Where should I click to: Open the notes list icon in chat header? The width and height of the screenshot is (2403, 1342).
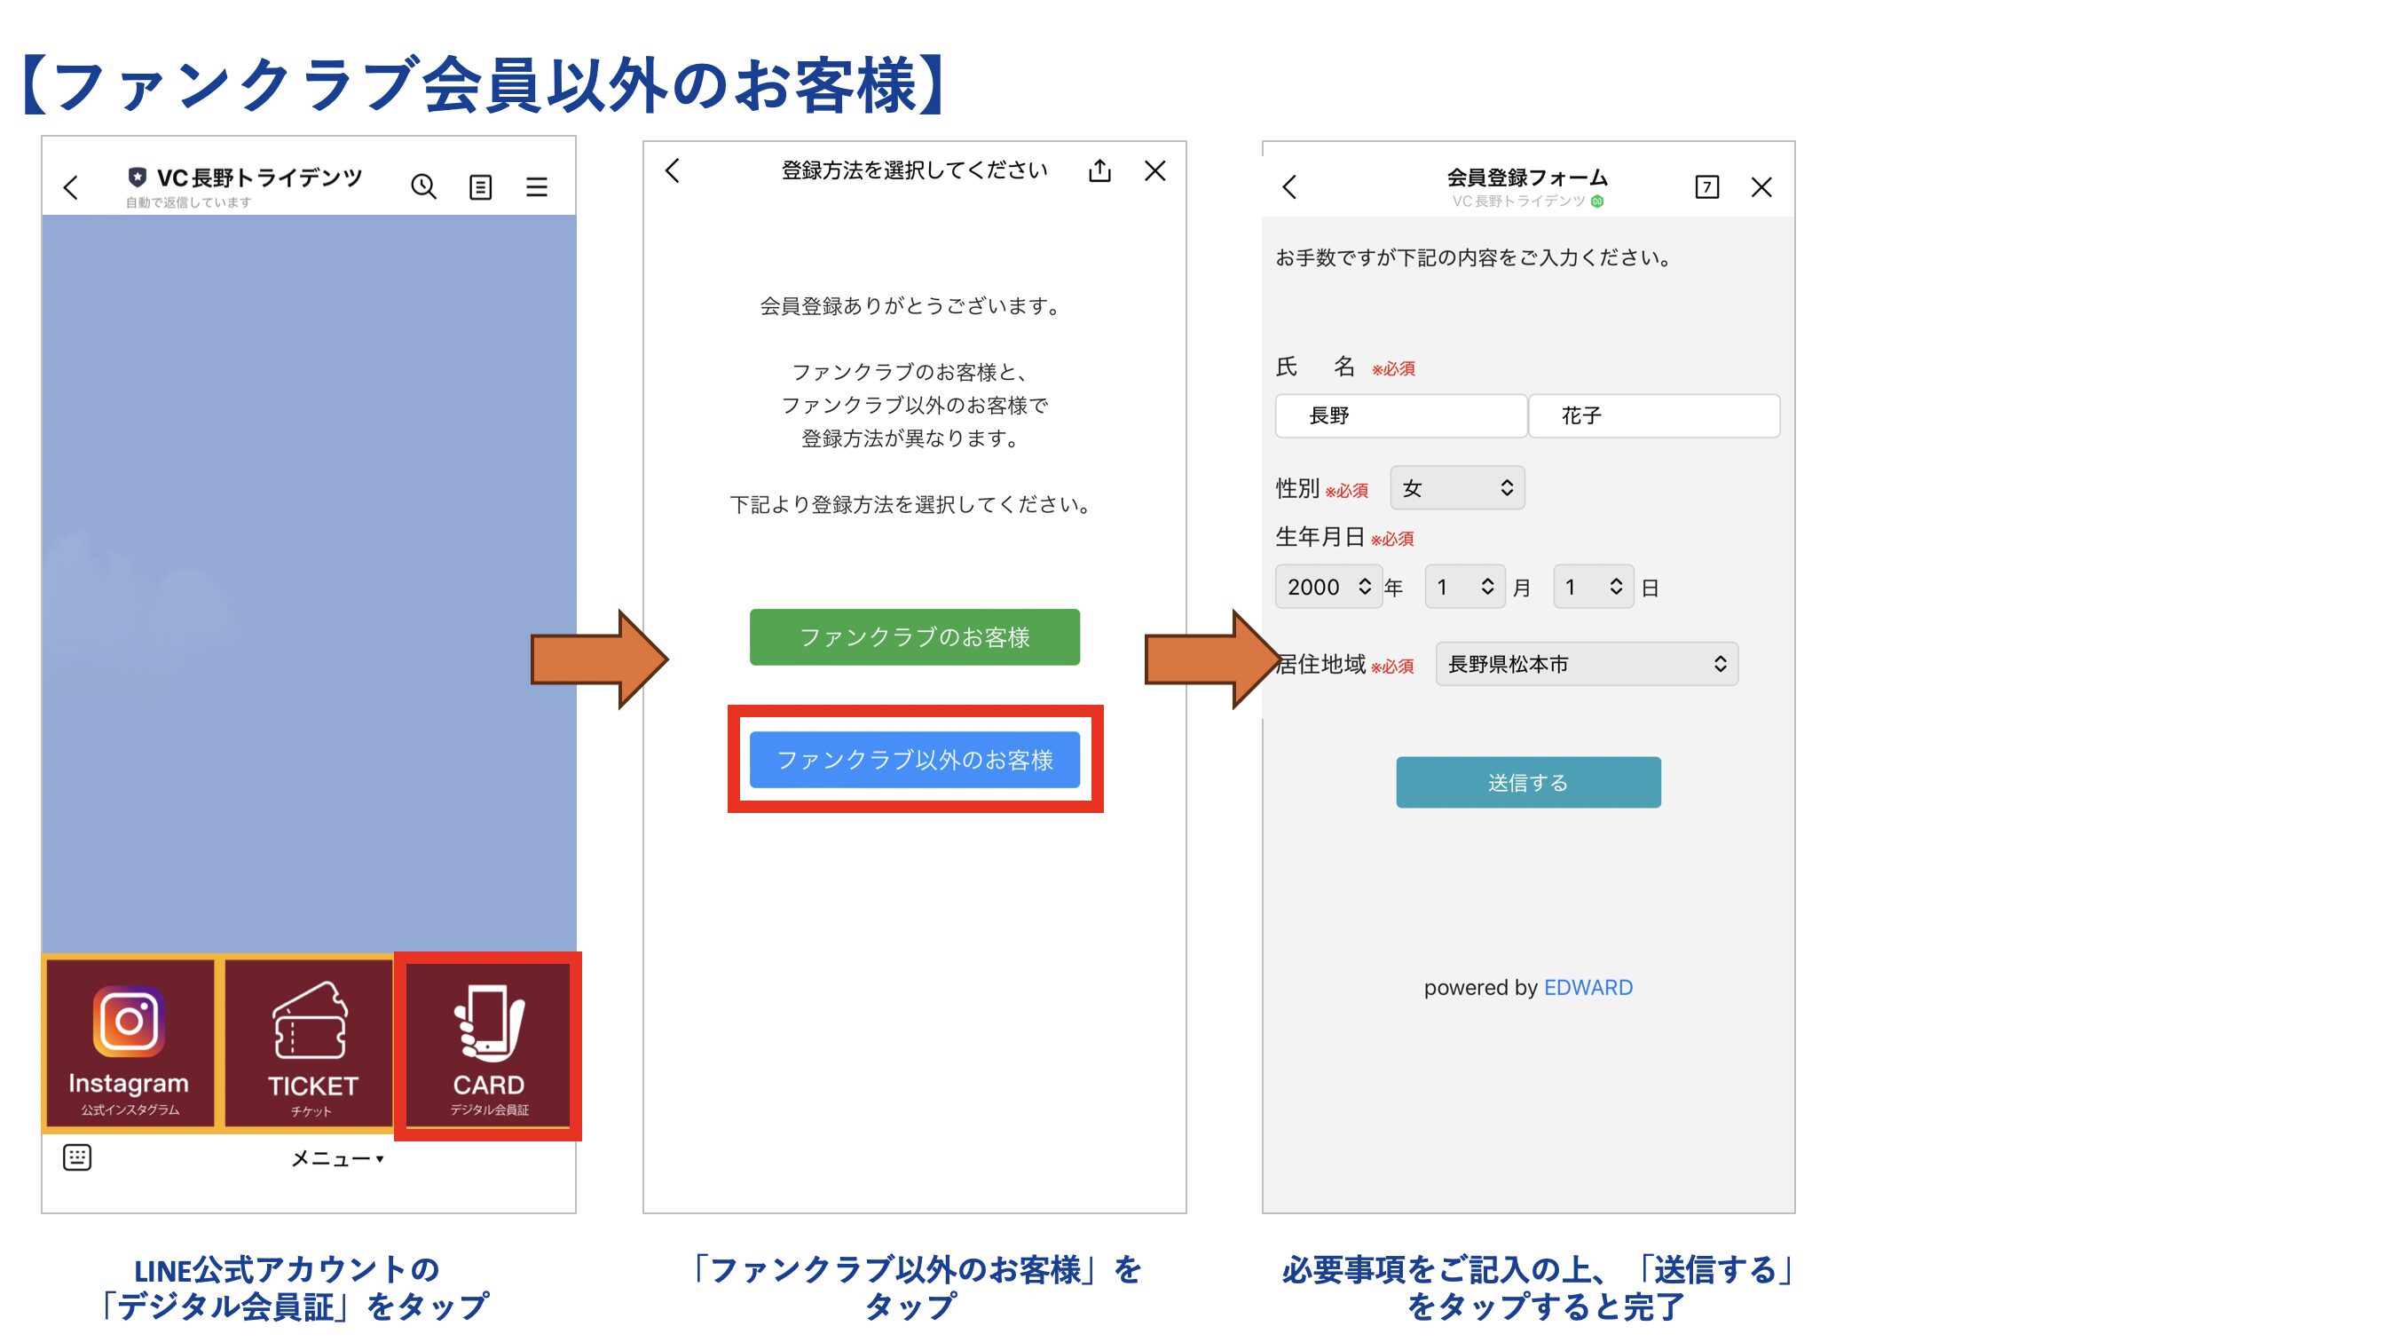click(x=480, y=187)
